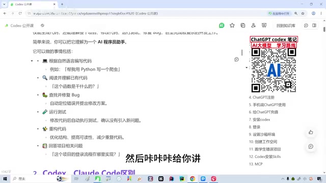Go to outline item 11. 跑学生错误项目

pos(265,149)
